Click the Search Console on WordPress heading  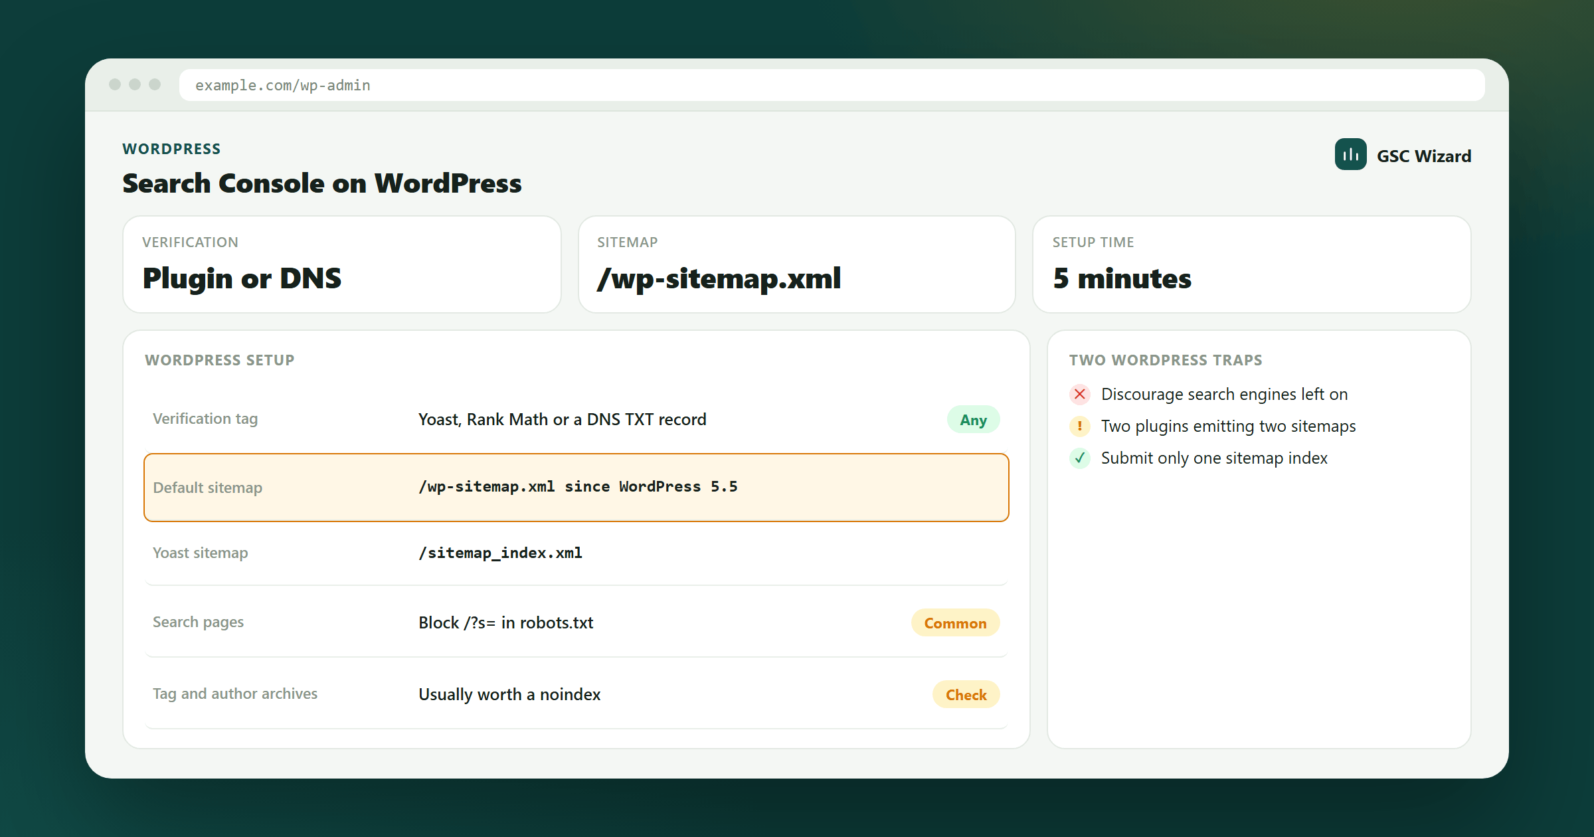click(x=322, y=183)
